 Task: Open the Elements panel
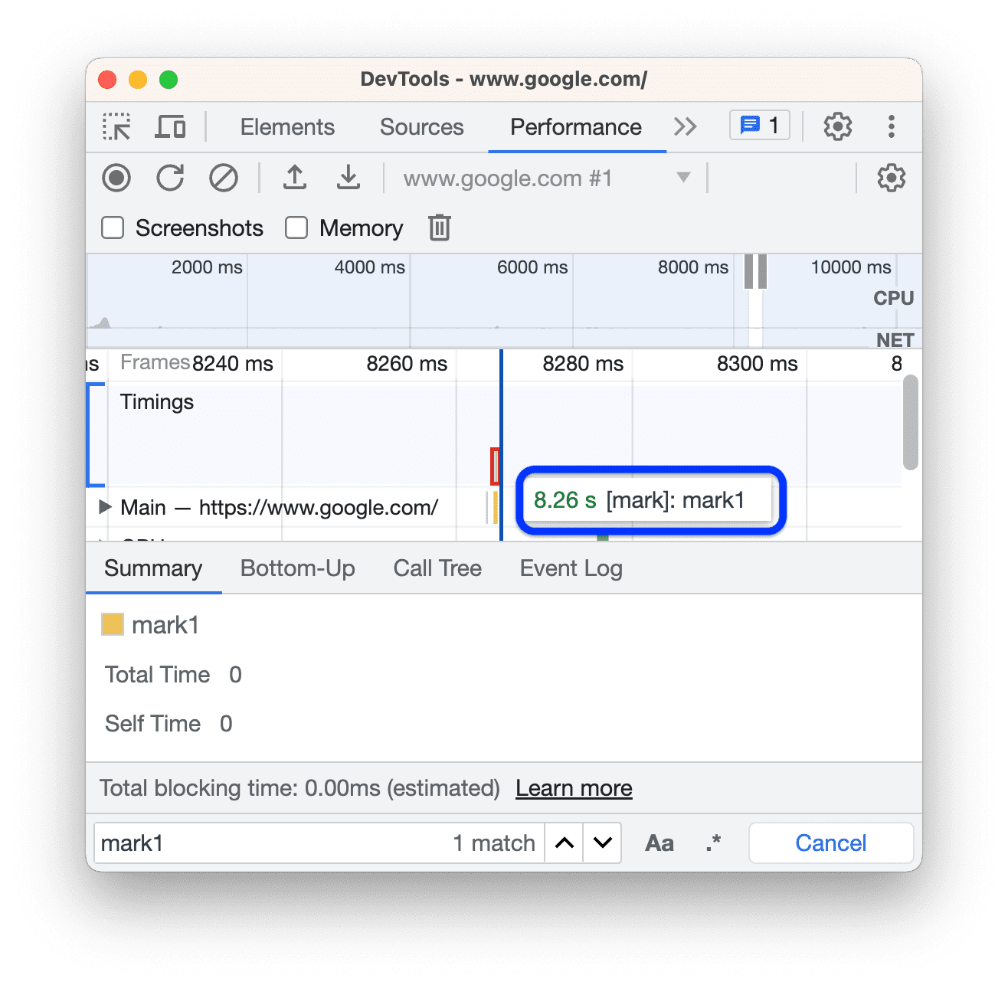[x=287, y=126]
